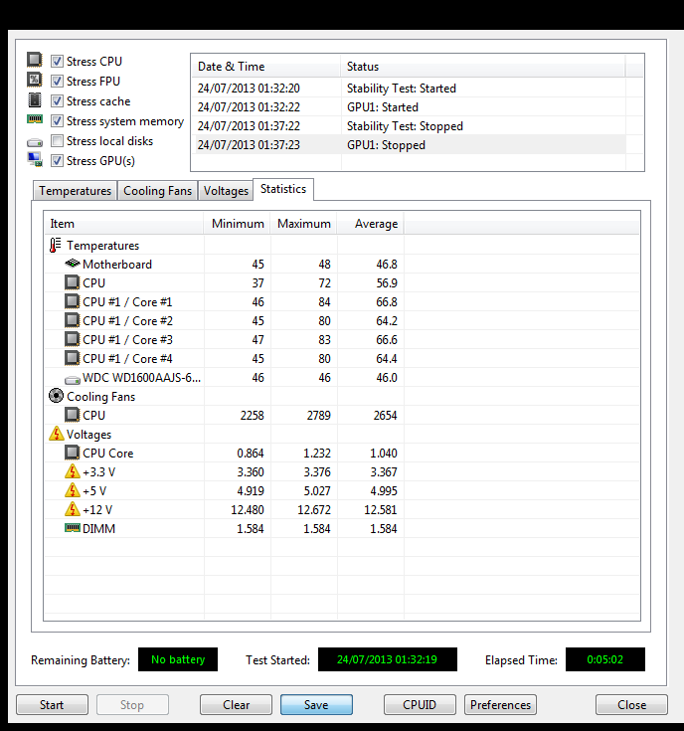Open the Cooling Fans tab
The height and width of the screenshot is (731, 684).
click(157, 191)
